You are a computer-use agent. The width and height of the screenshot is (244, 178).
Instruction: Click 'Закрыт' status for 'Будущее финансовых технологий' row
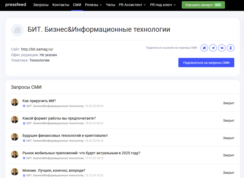[229, 138]
